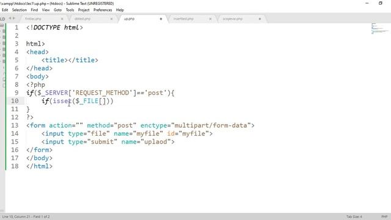Click the "multipart/form-data" value

click(211, 125)
